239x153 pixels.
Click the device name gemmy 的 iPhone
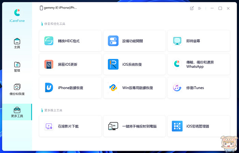click(x=60, y=8)
